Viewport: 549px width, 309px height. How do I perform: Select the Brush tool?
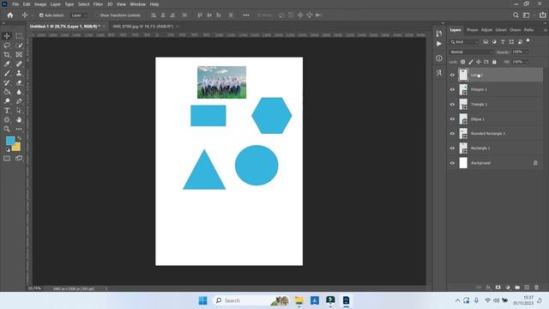point(7,73)
